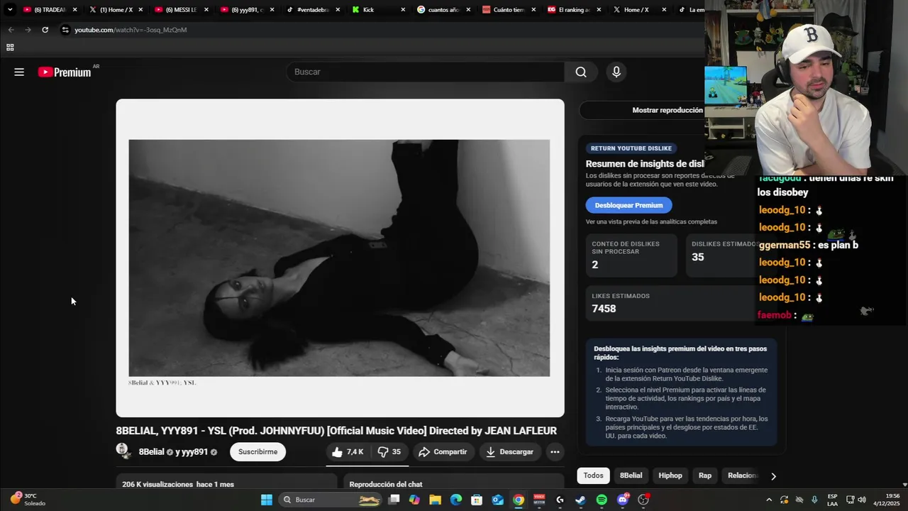Screen dimensions: 908x511
Task: Click the Descargar download button
Action: tap(509, 452)
